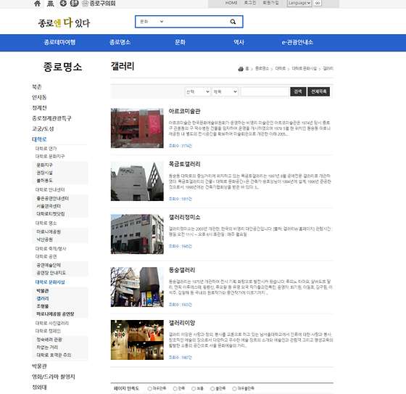Open 청계천 in the sidebar
Viewport: 406px width, 394px height.
pos(39,108)
